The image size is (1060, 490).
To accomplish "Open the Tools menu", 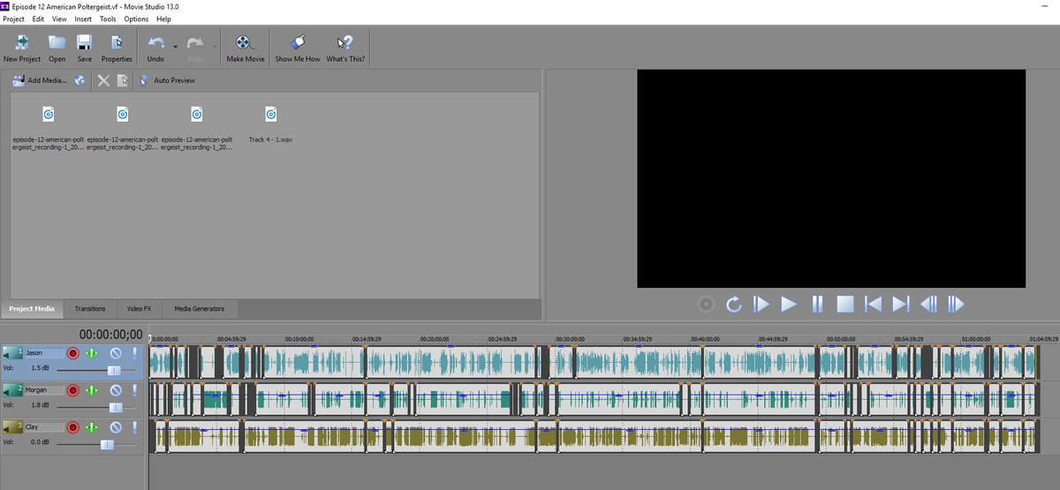I will pos(108,19).
